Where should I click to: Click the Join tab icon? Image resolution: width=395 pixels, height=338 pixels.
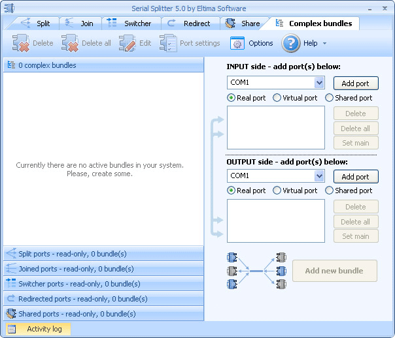pyautogui.click(x=69, y=23)
